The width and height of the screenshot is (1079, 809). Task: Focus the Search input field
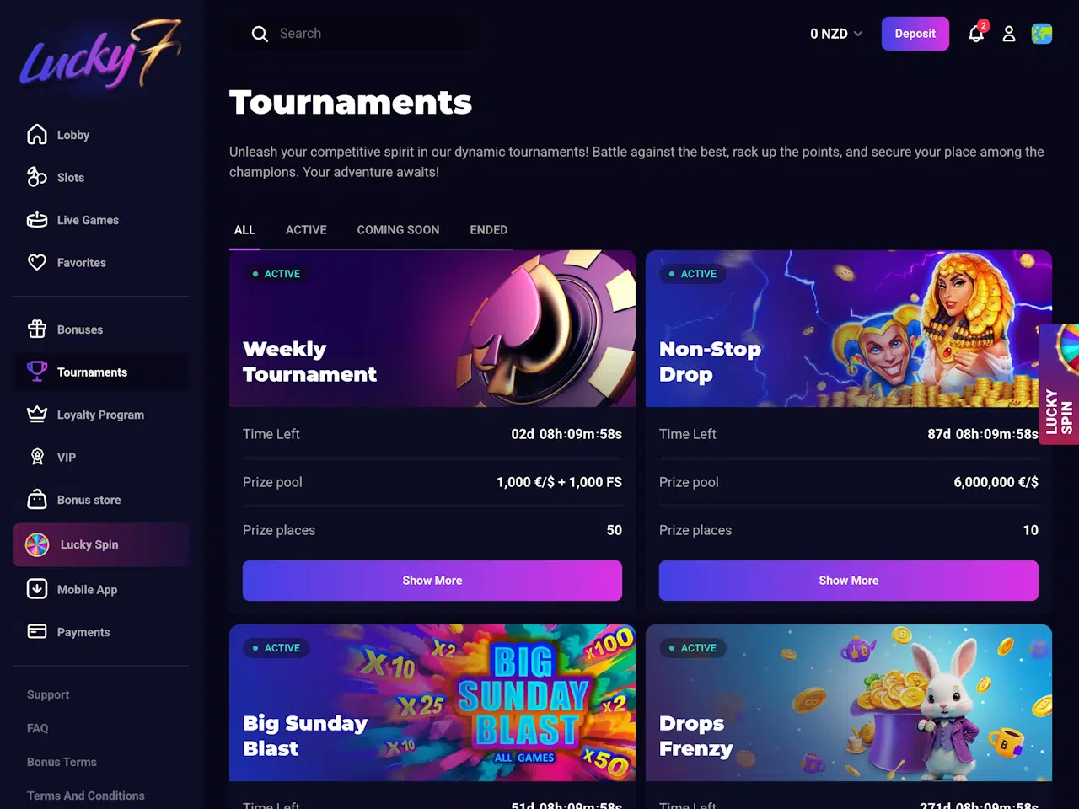(x=351, y=34)
